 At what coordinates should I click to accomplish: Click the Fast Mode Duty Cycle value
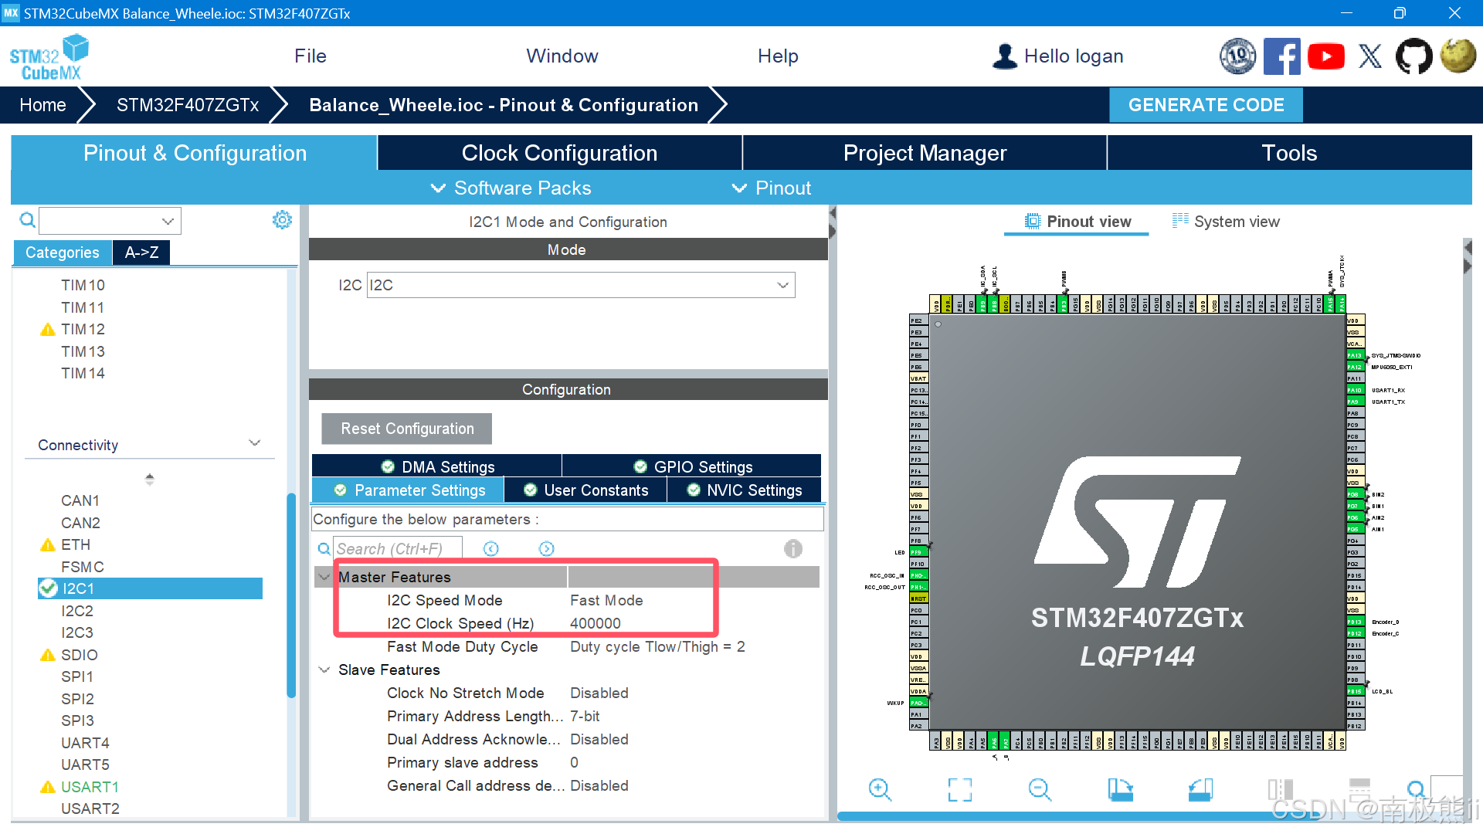(x=657, y=646)
